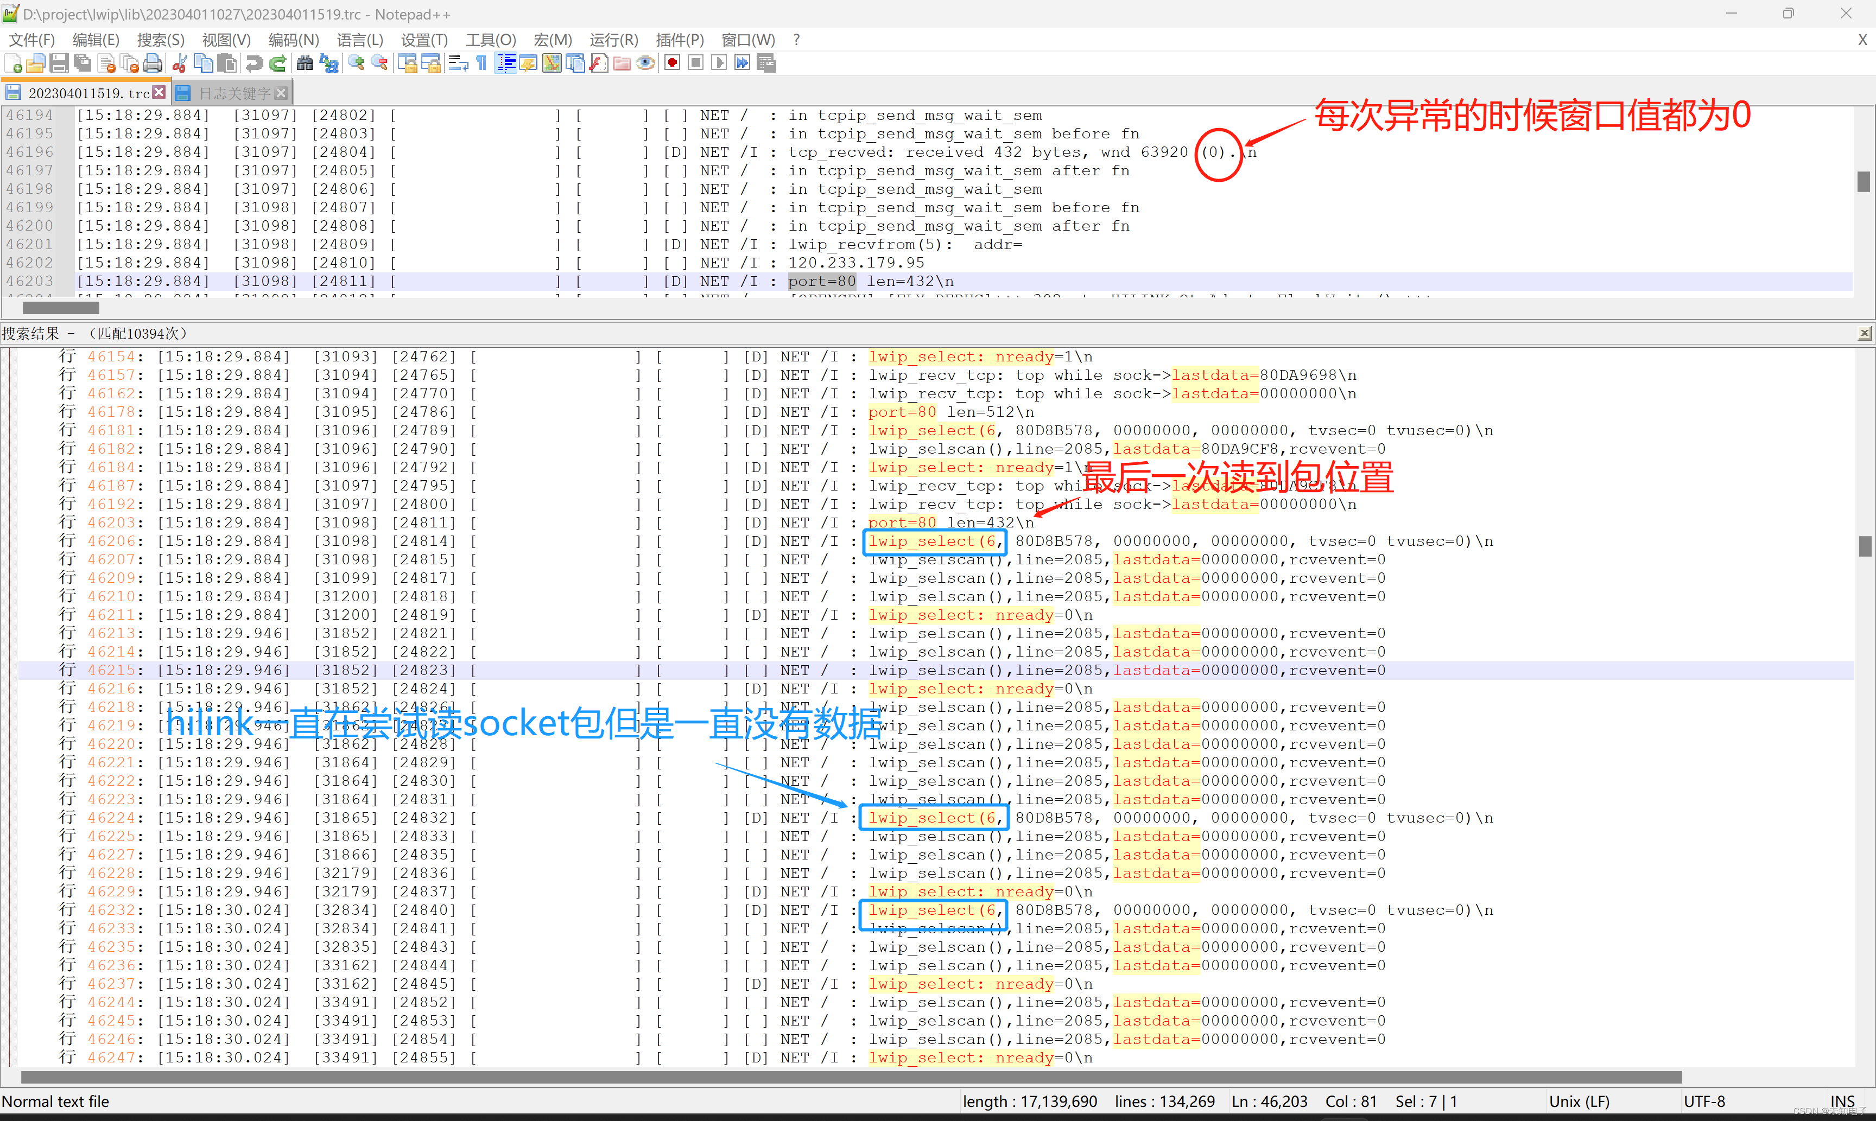Close the 202304011519.trc tab
The width and height of the screenshot is (1876, 1121).
tap(159, 92)
